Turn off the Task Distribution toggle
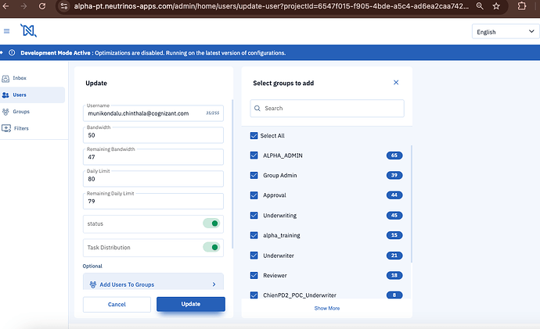This screenshot has height=329, width=540. (211, 247)
